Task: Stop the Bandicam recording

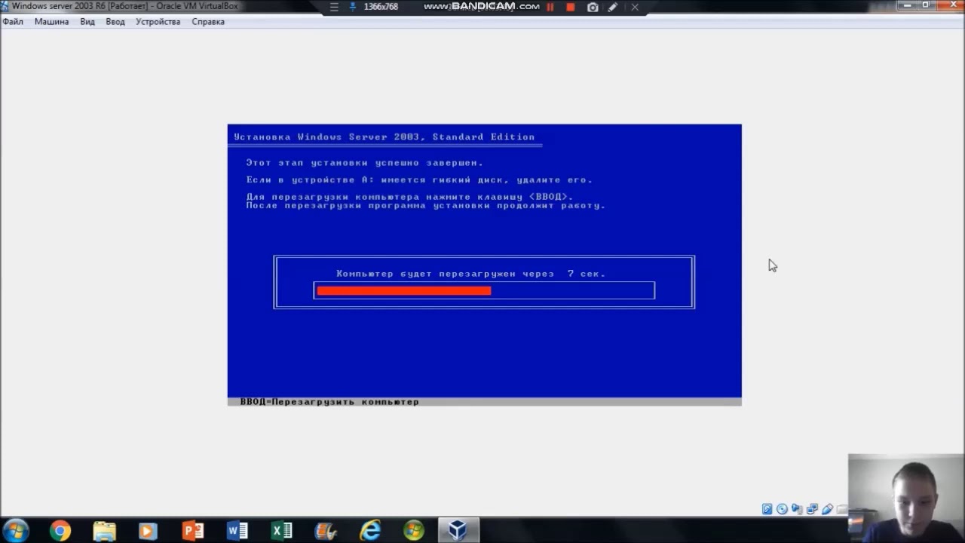Action: click(x=571, y=7)
